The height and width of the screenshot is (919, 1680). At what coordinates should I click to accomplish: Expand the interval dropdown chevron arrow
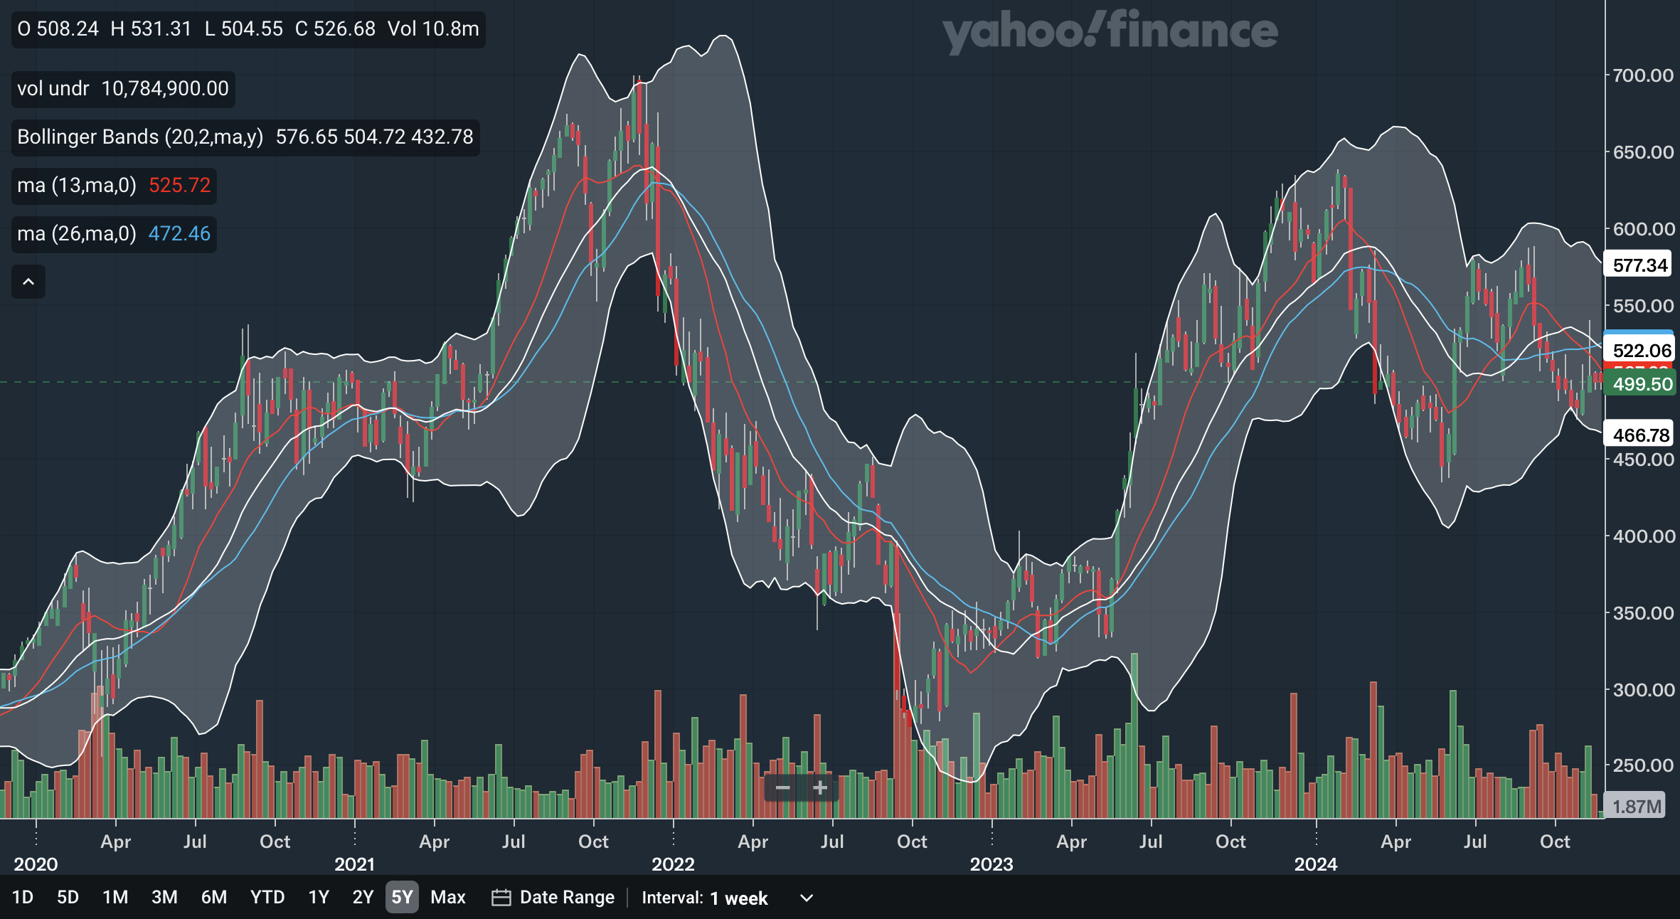(806, 898)
